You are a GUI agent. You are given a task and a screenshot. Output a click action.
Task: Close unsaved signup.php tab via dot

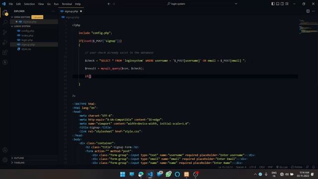[x=81, y=11]
